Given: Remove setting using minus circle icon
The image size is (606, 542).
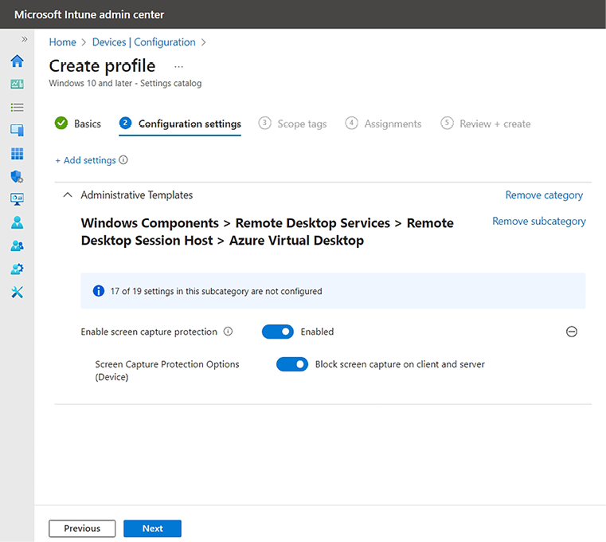Looking at the screenshot, I should (x=571, y=332).
